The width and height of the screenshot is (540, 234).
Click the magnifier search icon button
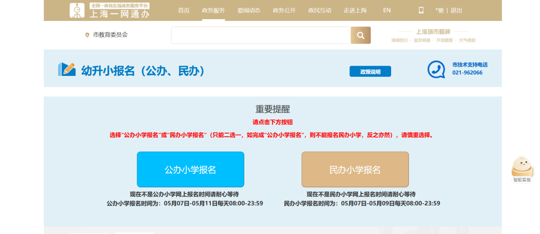[360, 35]
